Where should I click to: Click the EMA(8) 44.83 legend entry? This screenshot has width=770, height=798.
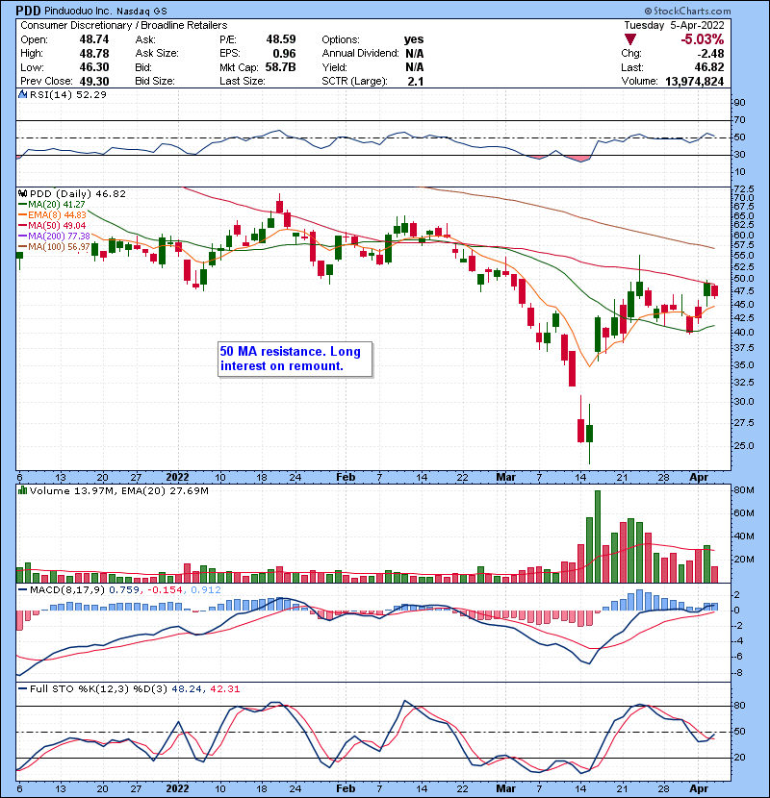coord(52,215)
